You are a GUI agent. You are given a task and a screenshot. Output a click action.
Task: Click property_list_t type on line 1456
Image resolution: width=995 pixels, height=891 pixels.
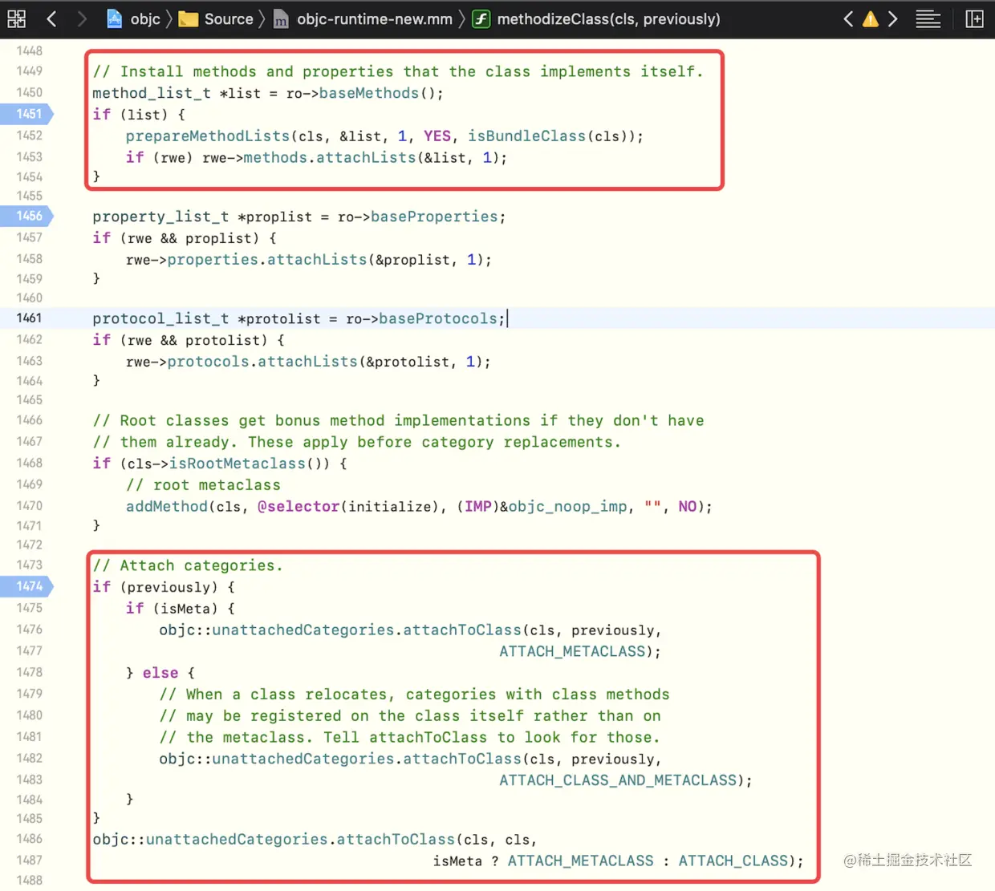[x=160, y=217]
